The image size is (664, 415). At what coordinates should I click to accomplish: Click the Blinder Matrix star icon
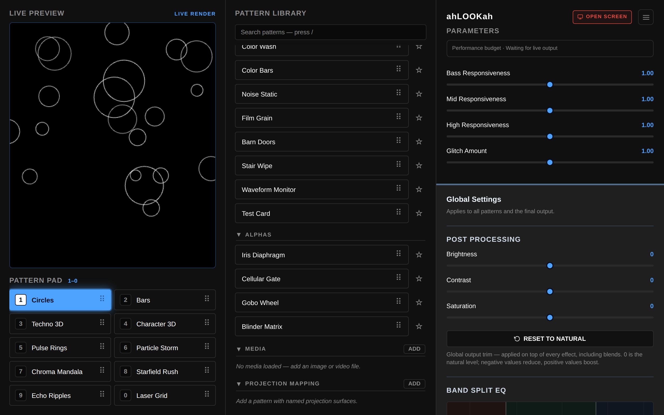coord(419,326)
